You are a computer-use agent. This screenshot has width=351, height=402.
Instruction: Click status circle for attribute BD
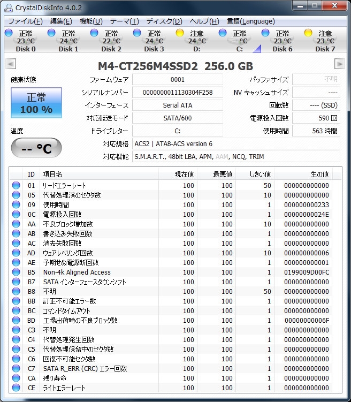click(x=16, y=320)
